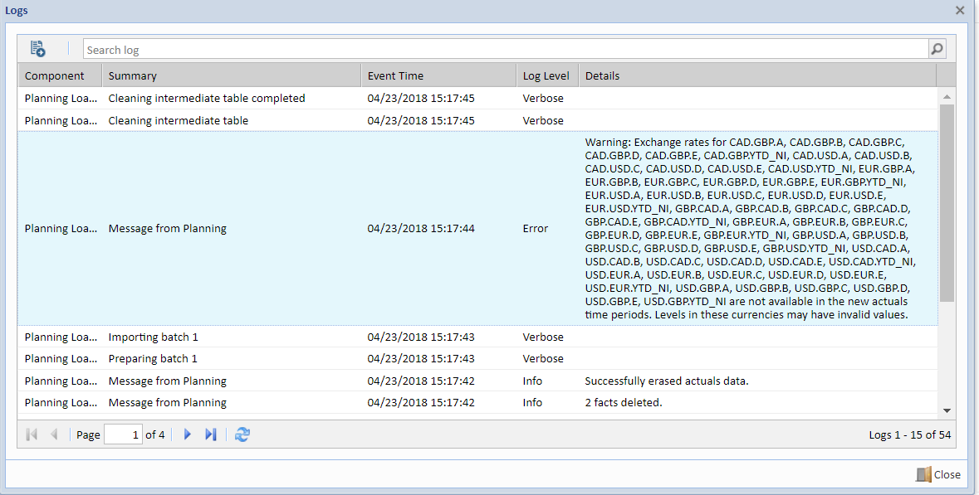This screenshot has height=495, width=979.
Task: Click Verbose level of Preparing batch 1
Action: tap(542, 358)
